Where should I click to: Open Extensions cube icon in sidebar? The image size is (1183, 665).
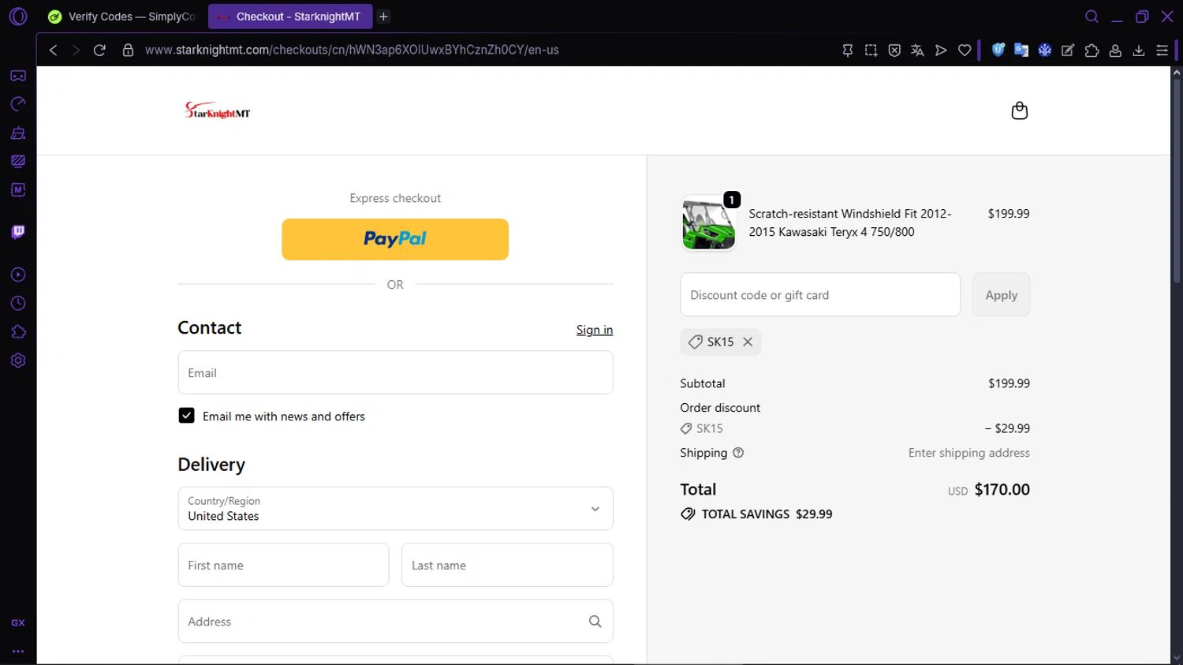[18, 332]
